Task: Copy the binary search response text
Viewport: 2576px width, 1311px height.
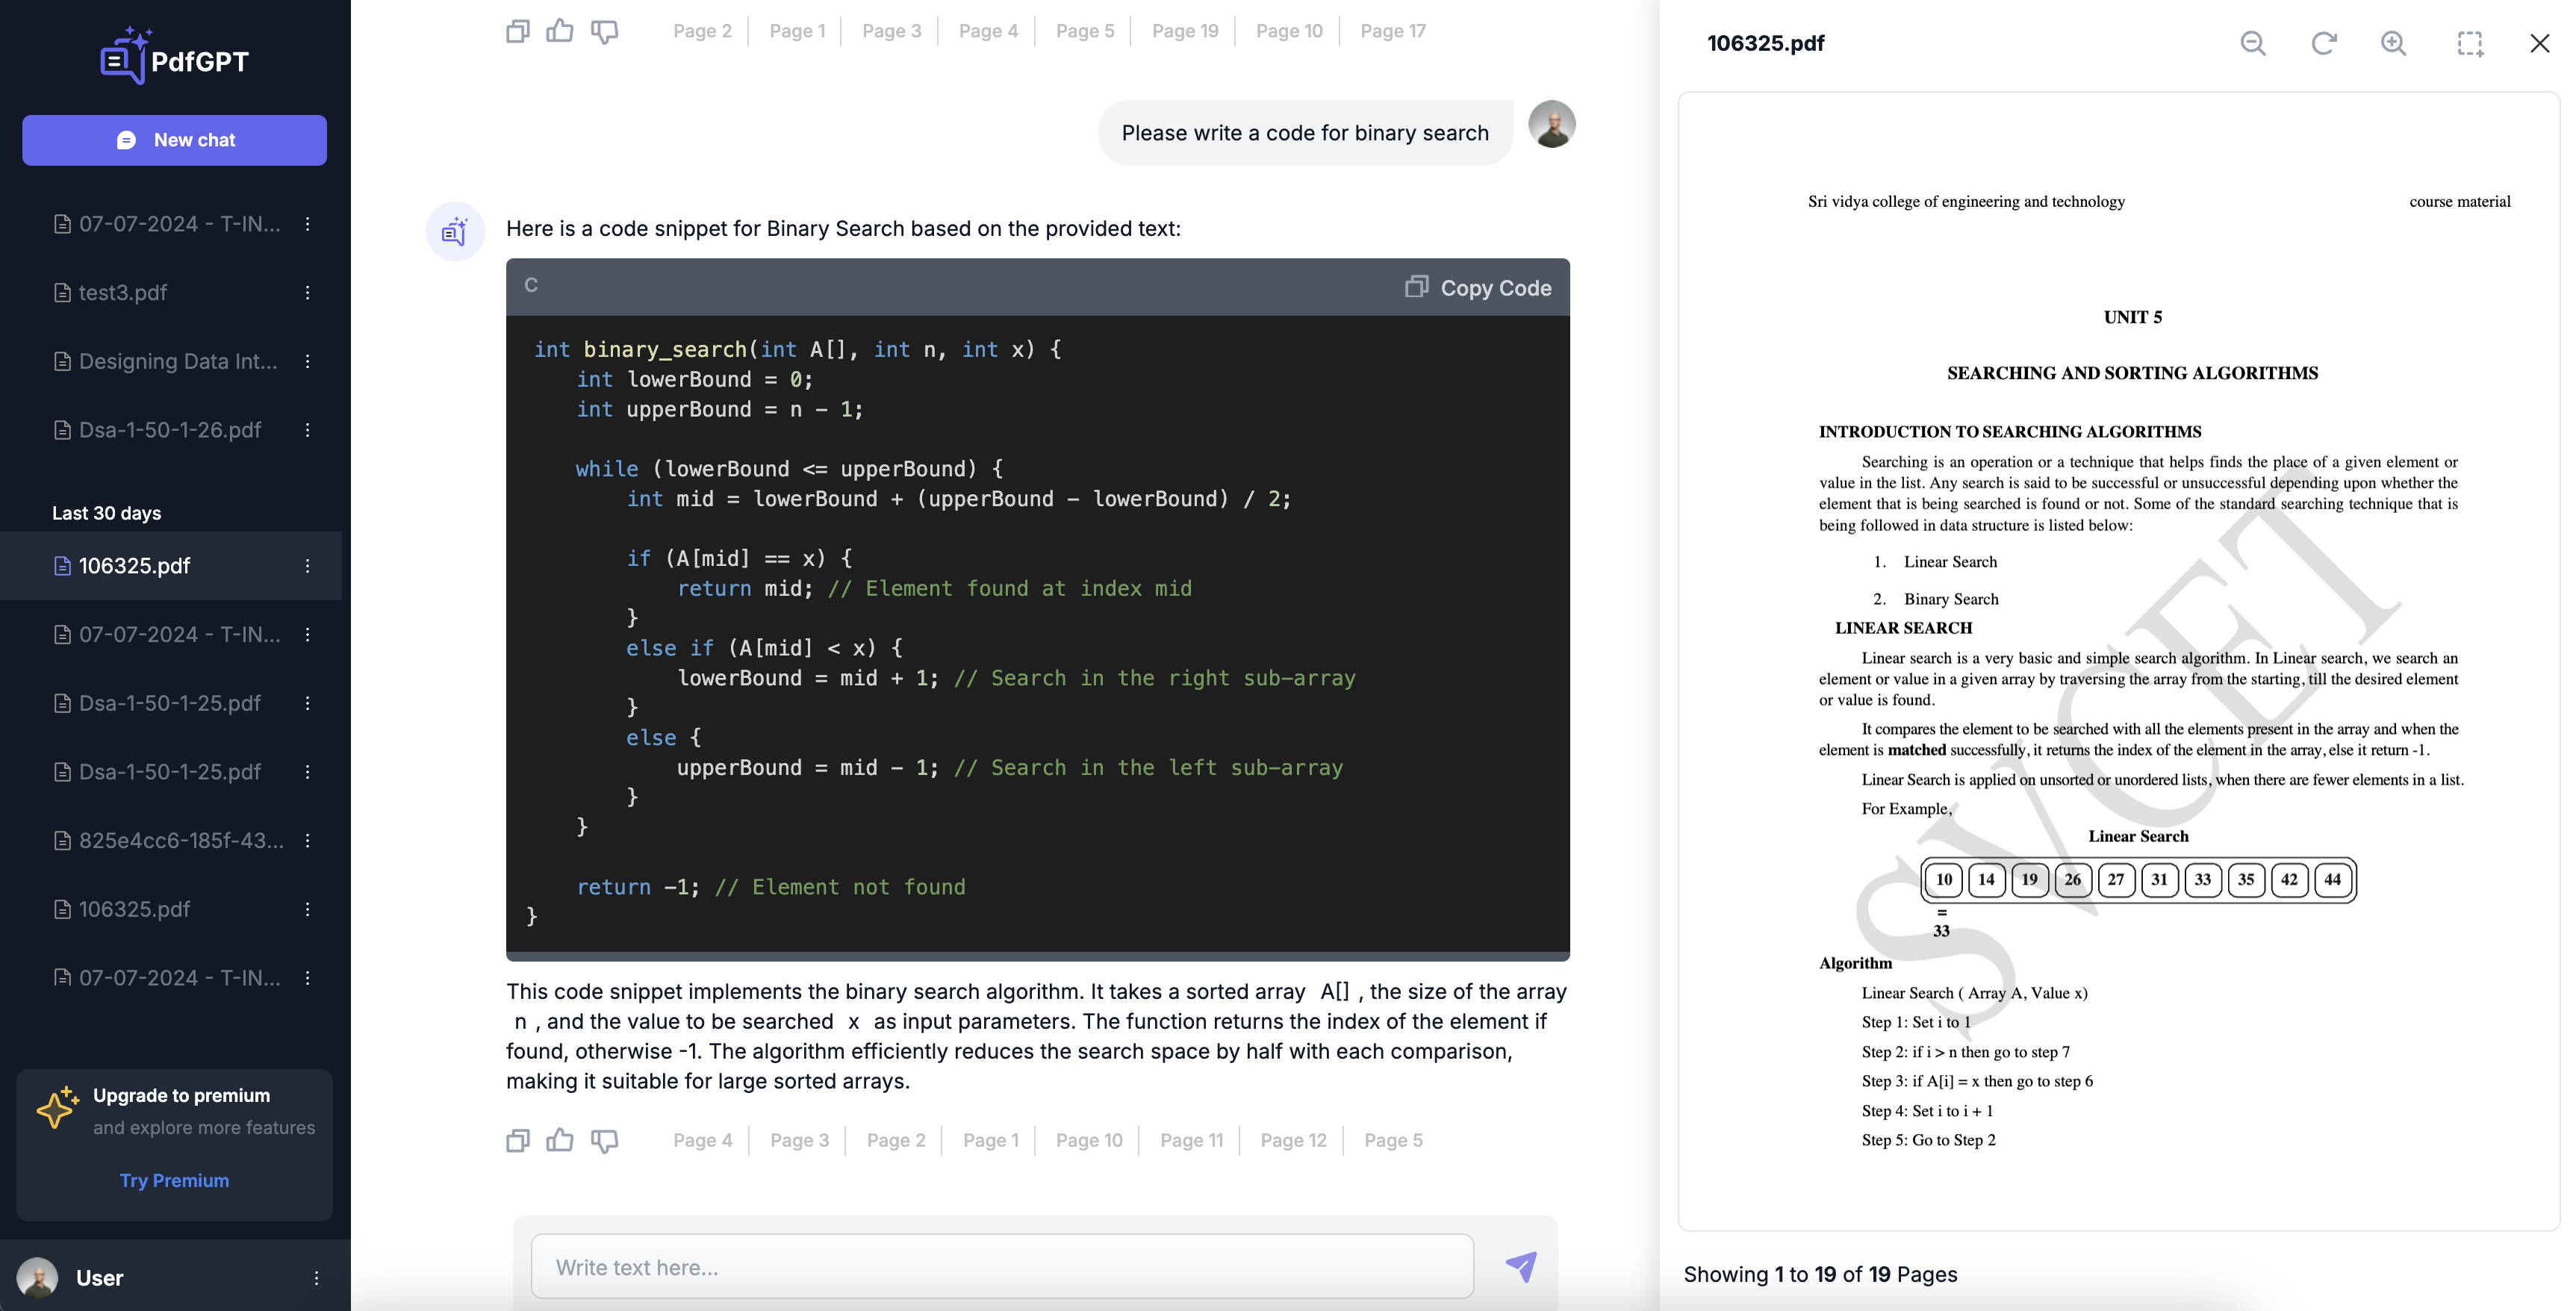Action: coord(517,1140)
